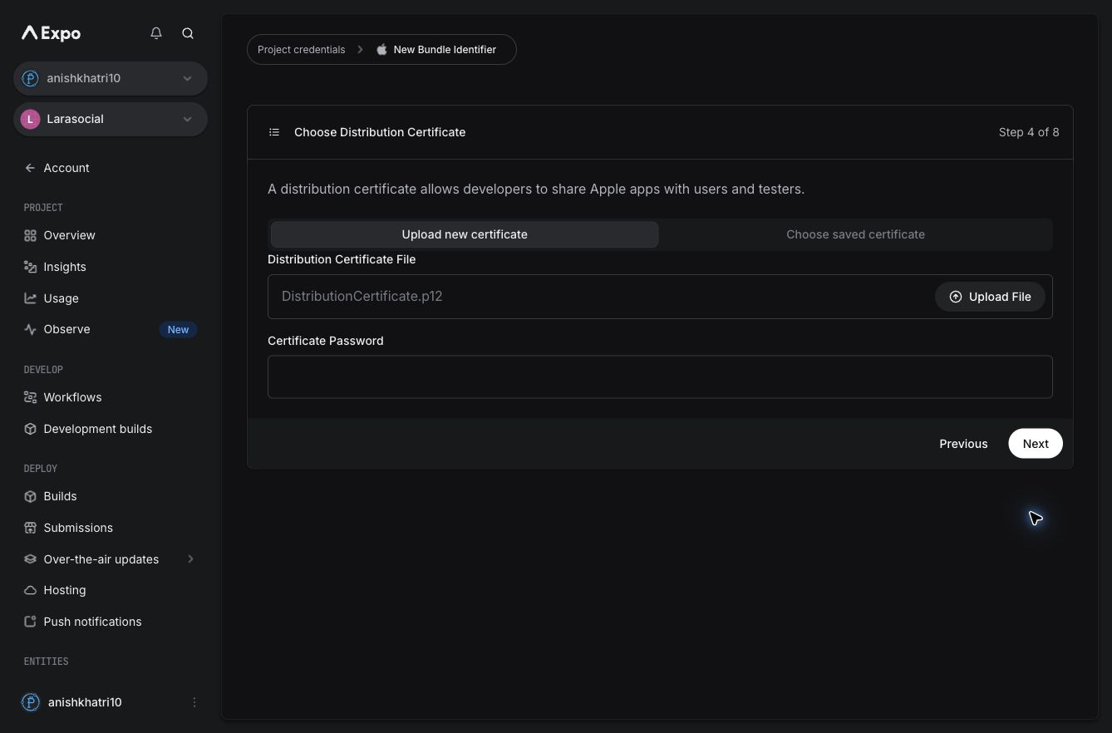
Task: Click Larasocial project avatar icon
Action: coord(31,119)
